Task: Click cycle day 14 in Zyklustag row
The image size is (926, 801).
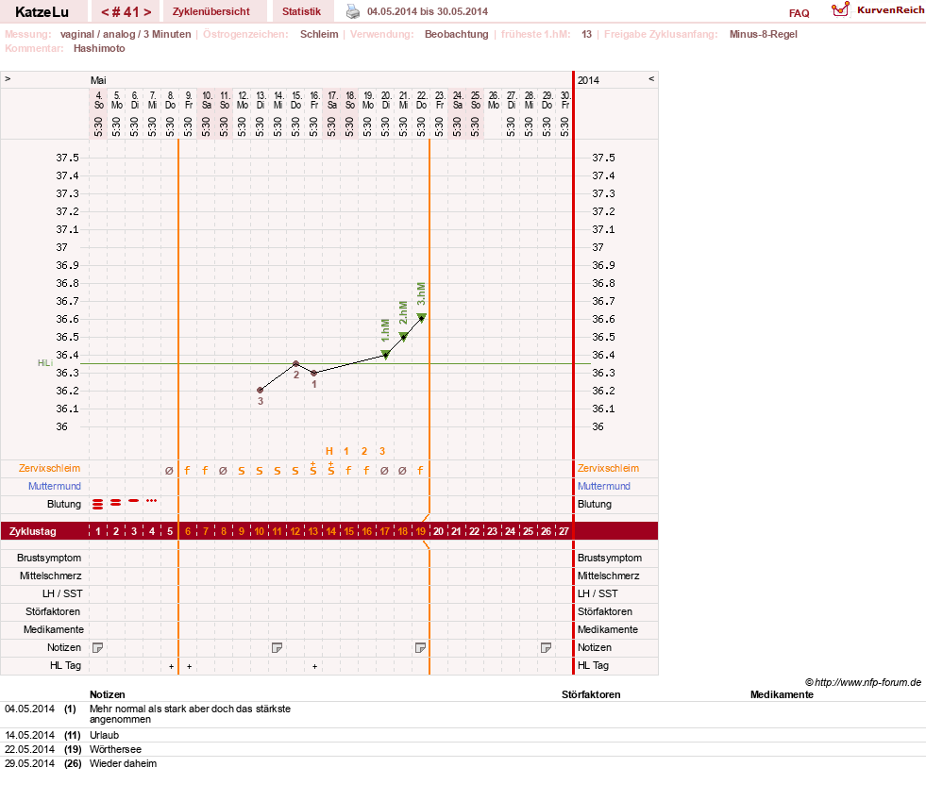Action: (x=330, y=531)
